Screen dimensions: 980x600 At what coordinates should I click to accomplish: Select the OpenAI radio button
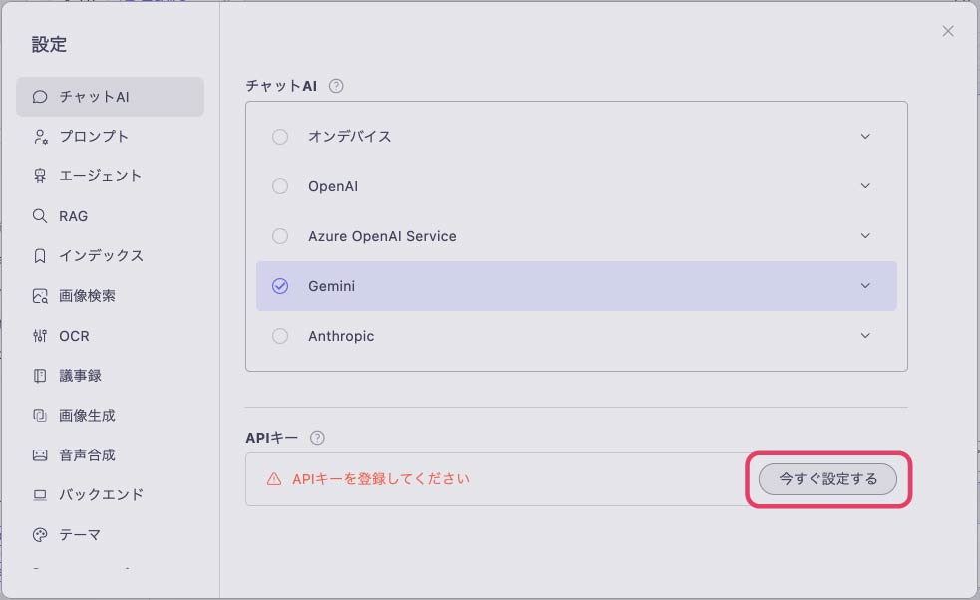(280, 186)
